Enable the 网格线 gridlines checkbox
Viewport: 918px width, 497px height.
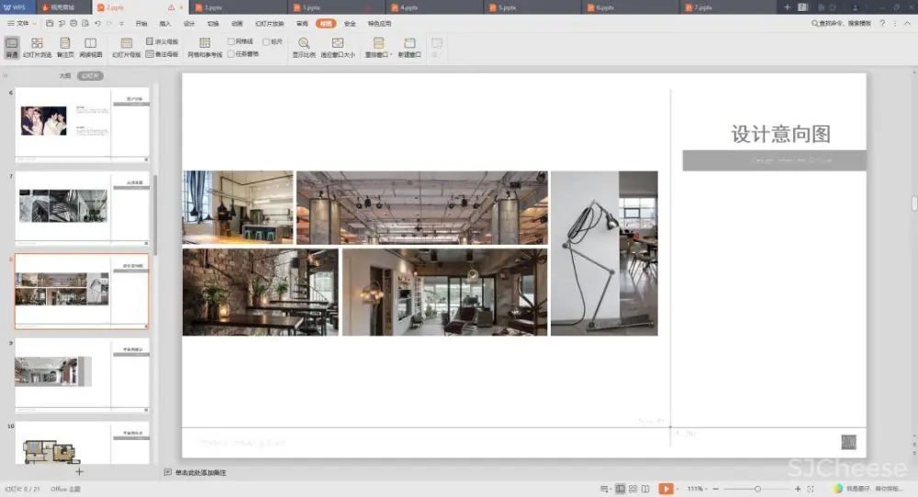tap(231, 42)
